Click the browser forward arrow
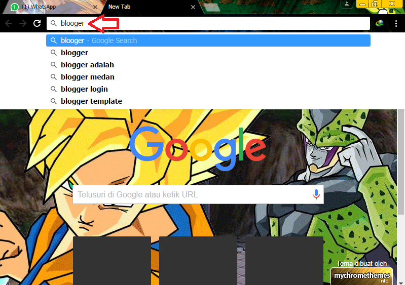This screenshot has width=405, height=285. click(23, 23)
